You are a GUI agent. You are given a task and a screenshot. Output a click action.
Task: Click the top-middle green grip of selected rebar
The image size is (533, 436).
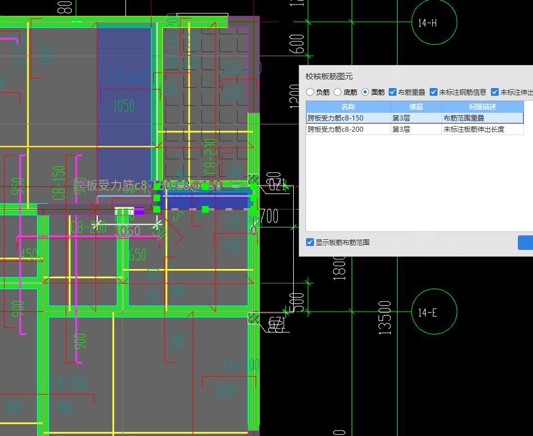click(206, 186)
